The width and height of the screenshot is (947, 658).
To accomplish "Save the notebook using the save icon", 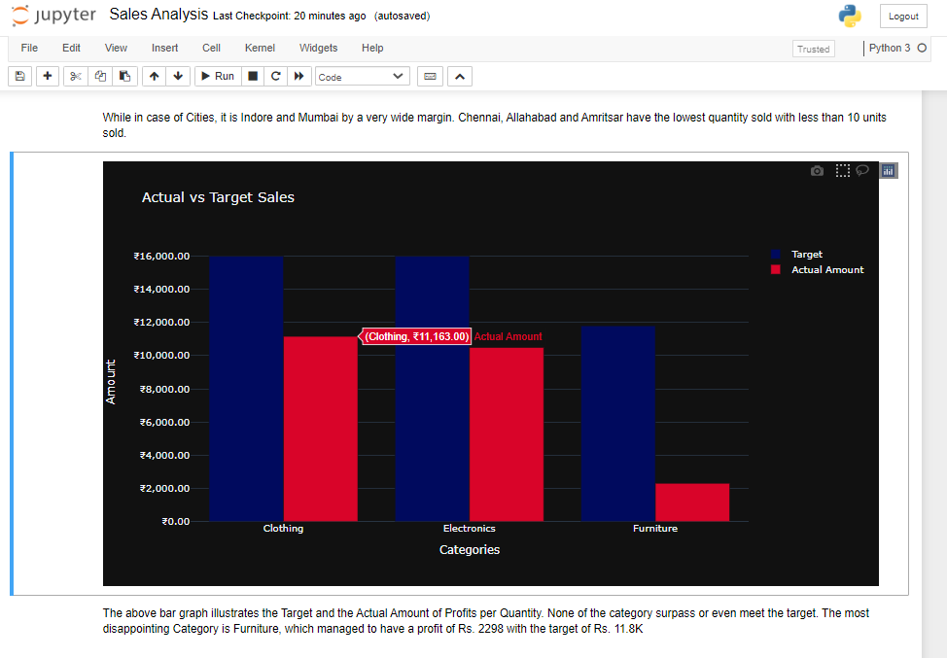I will (19, 76).
